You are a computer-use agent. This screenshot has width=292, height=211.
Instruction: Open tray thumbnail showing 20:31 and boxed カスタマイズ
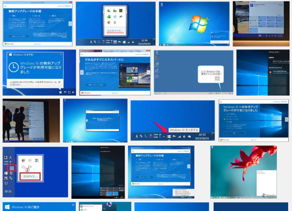(36, 172)
